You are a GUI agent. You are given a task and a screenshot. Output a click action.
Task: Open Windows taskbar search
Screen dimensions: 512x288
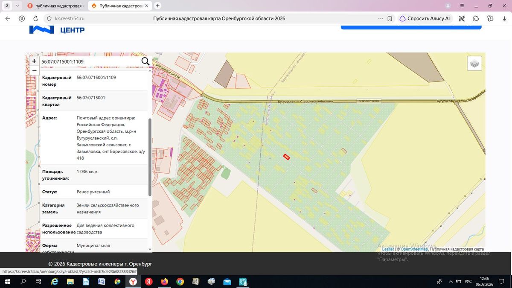(23, 282)
